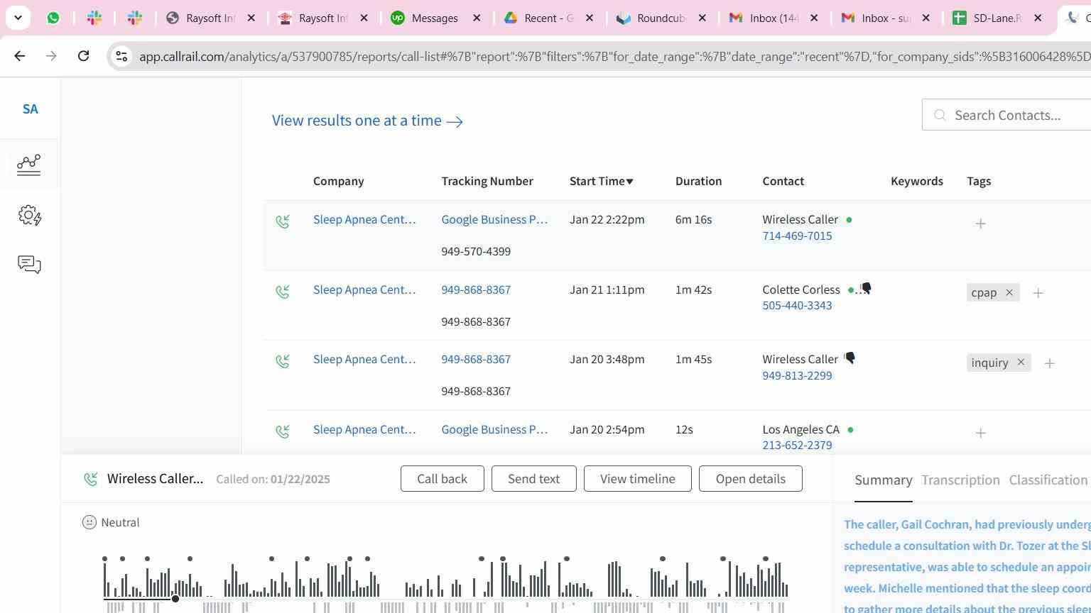This screenshot has width=1091, height=613.
Task: Select the Transcription tab
Action: click(x=960, y=480)
